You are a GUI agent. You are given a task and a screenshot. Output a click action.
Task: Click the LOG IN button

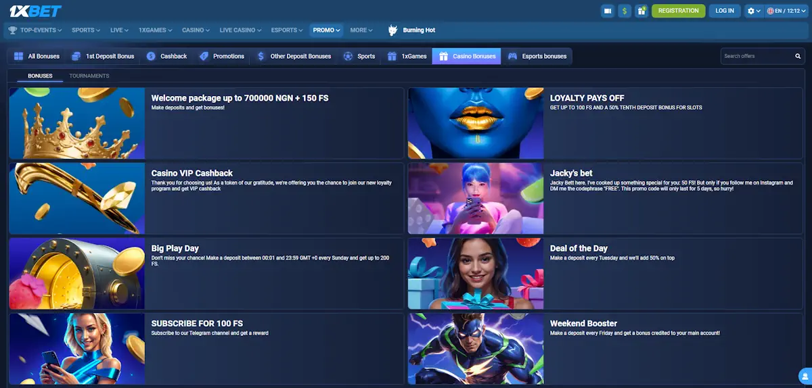coord(725,11)
